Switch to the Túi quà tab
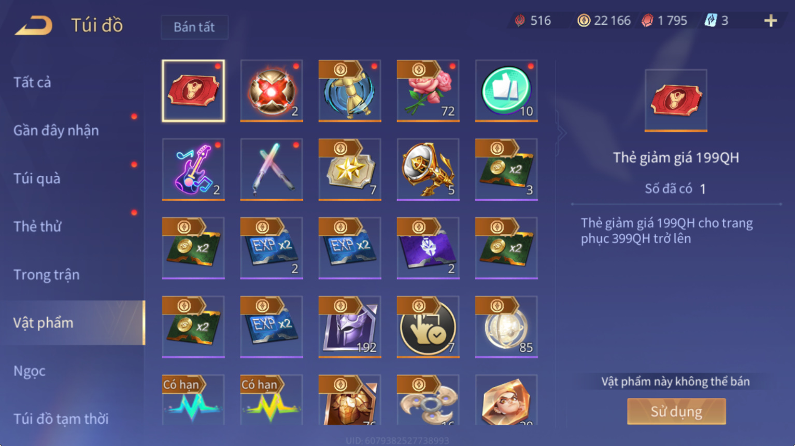 pos(37,179)
